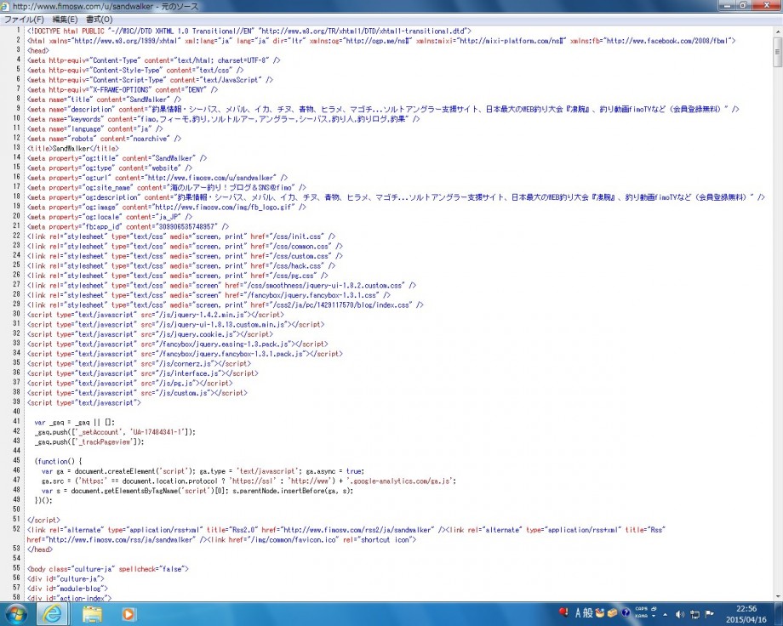
Task: Open the volume speaker icon
Action: click(x=680, y=614)
